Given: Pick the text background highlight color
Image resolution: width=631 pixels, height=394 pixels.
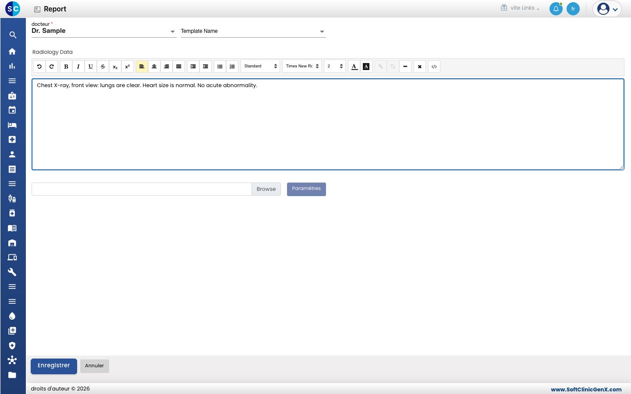Looking at the screenshot, I should 366,67.
